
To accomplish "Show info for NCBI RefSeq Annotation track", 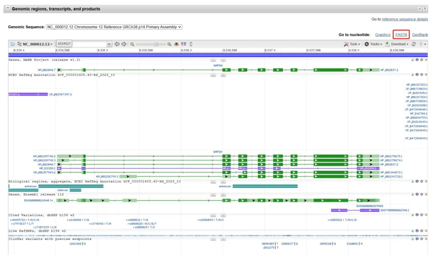I will 417,75.
